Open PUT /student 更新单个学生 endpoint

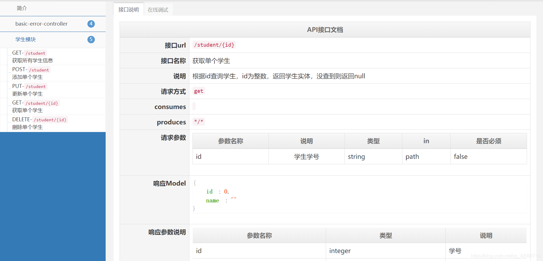click(x=53, y=90)
